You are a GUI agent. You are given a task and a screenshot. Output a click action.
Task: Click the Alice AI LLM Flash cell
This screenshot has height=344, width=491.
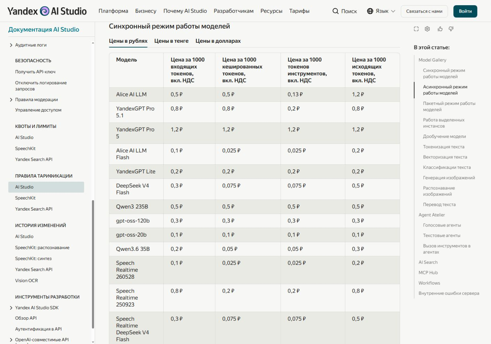tap(136, 154)
